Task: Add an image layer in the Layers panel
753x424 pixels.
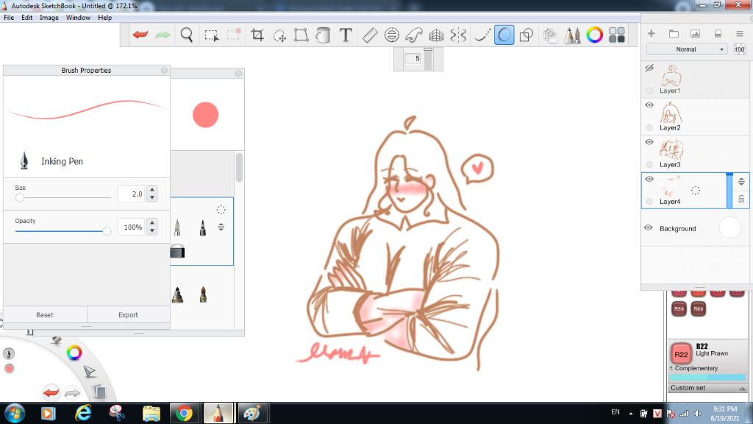Action: (x=695, y=33)
